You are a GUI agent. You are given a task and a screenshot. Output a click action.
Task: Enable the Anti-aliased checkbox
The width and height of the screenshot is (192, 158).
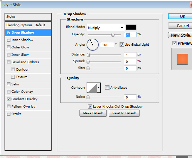click(107, 87)
